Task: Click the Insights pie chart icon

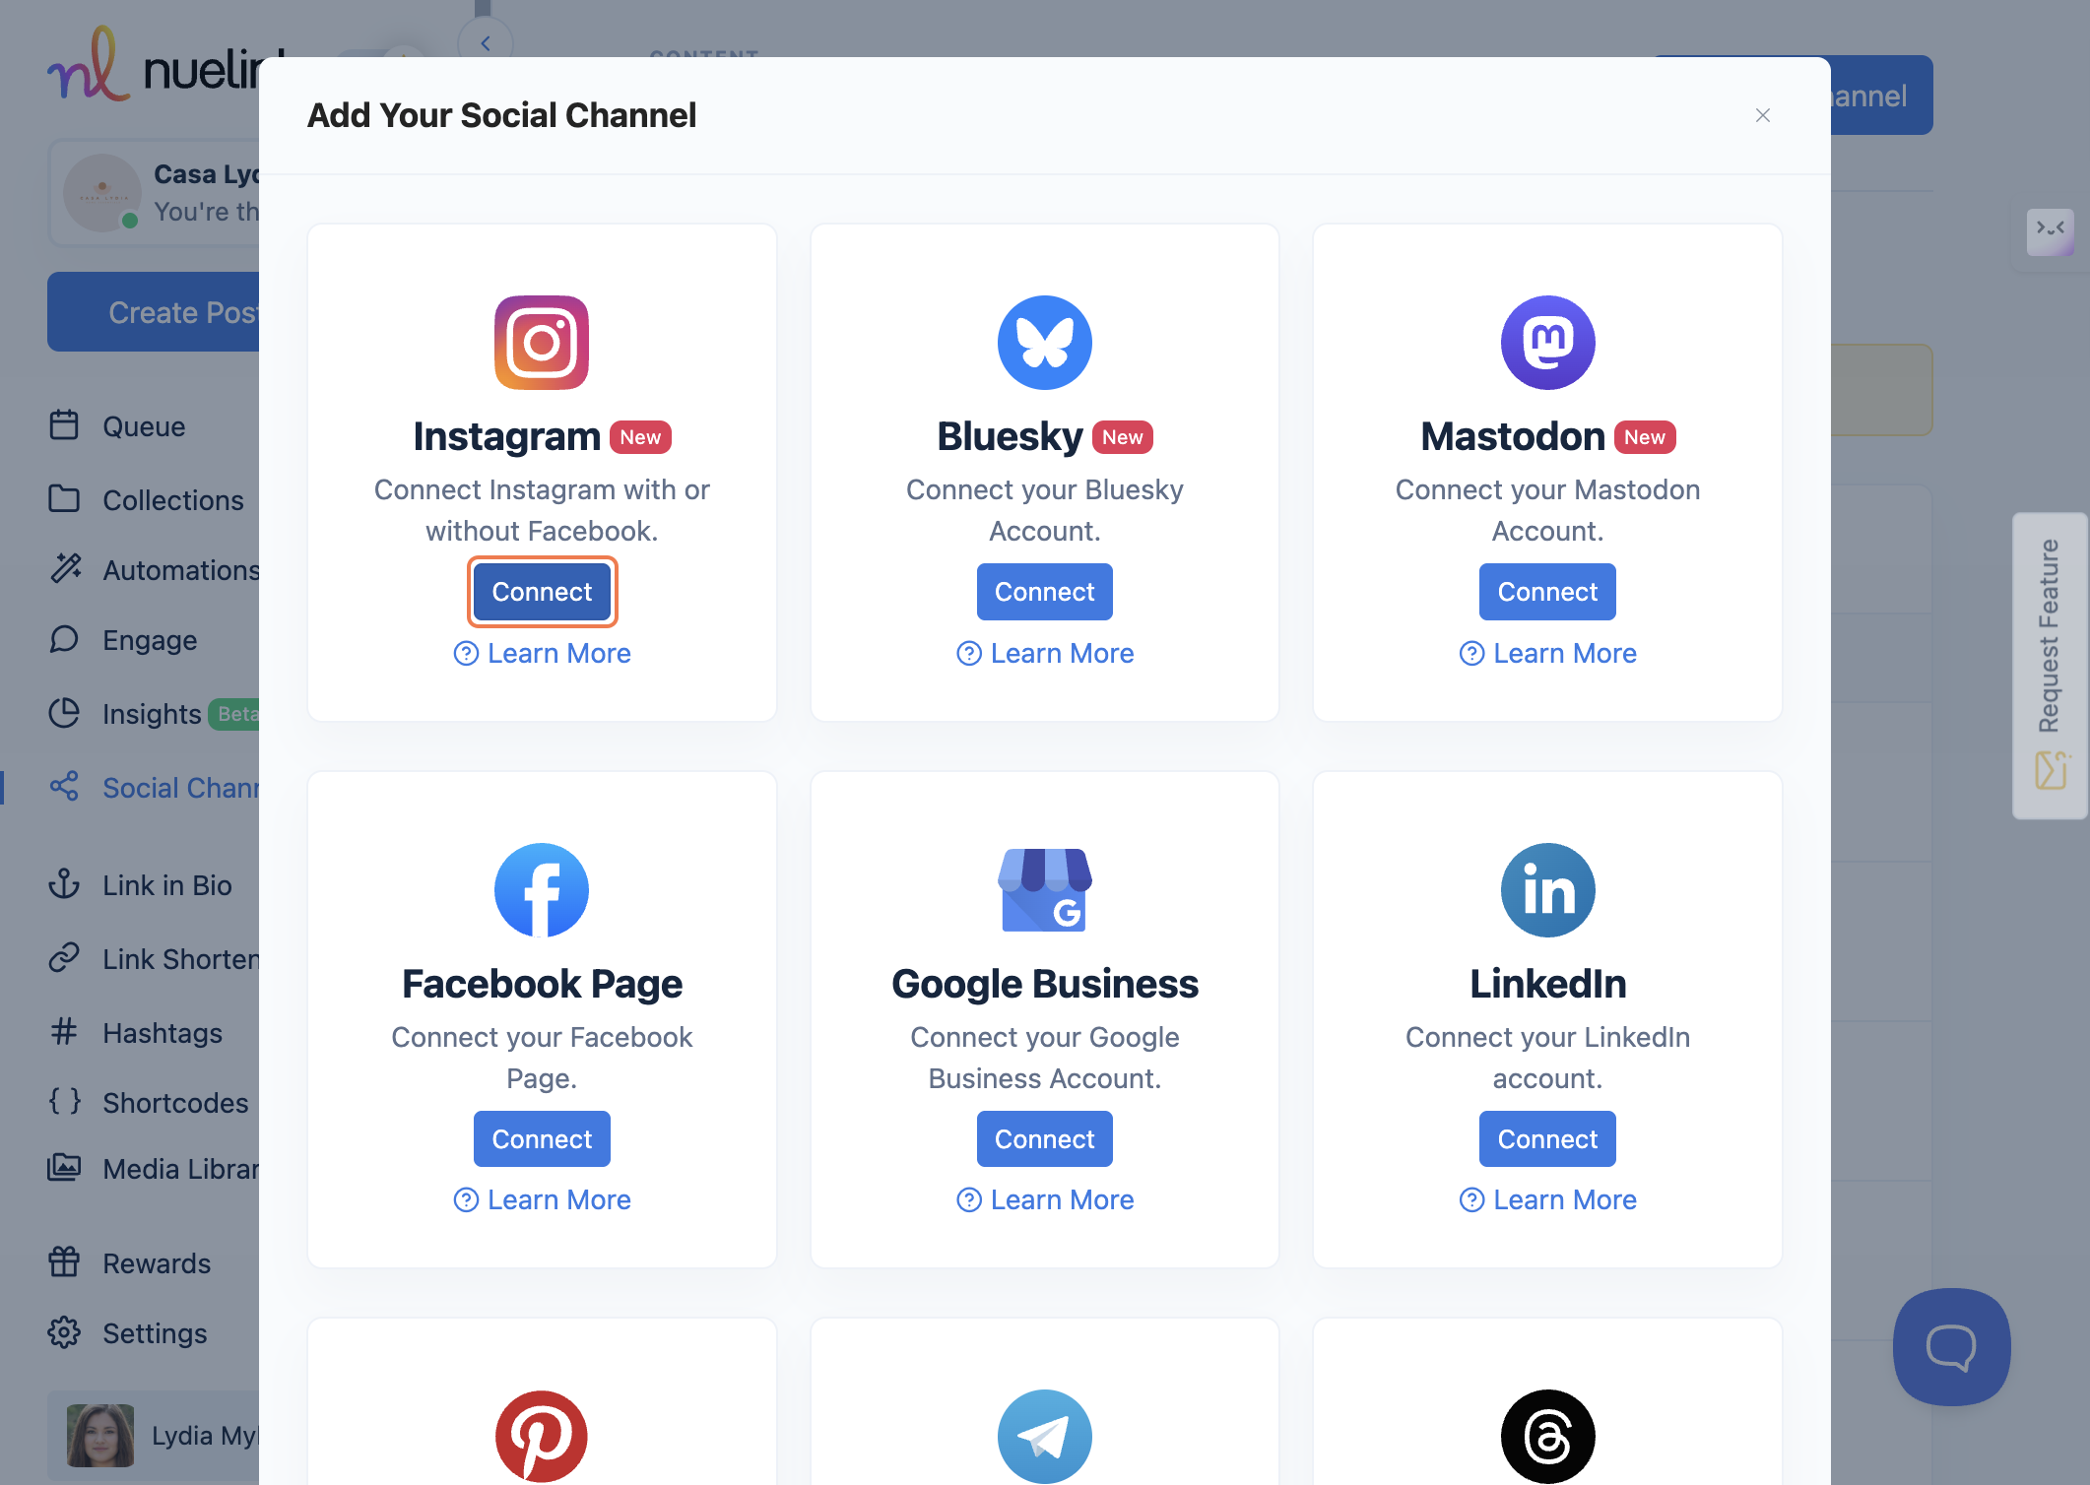Action: [x=64, y=712]
